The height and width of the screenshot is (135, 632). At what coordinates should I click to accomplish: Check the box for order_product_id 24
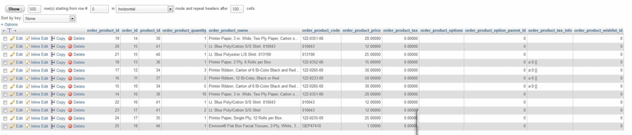[5, 119]
